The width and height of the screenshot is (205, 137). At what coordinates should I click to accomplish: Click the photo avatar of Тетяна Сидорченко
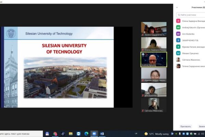[x=178, y=66]
